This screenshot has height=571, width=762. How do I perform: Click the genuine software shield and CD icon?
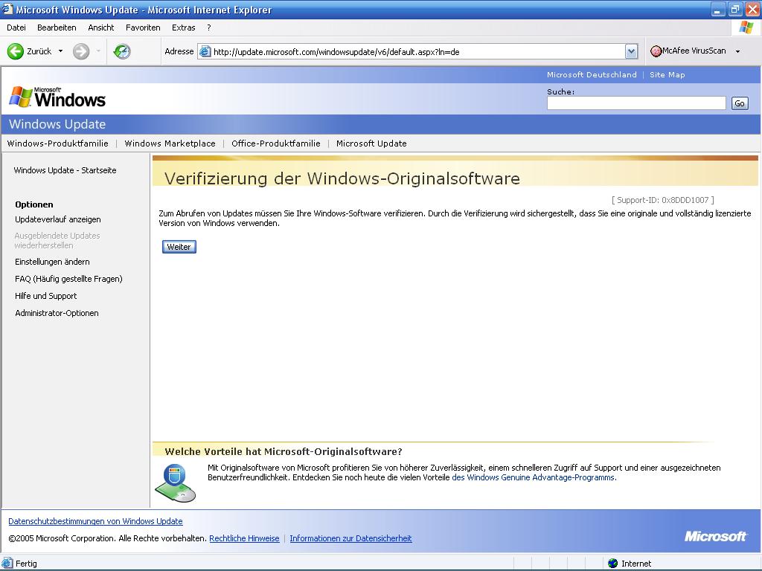176,483
